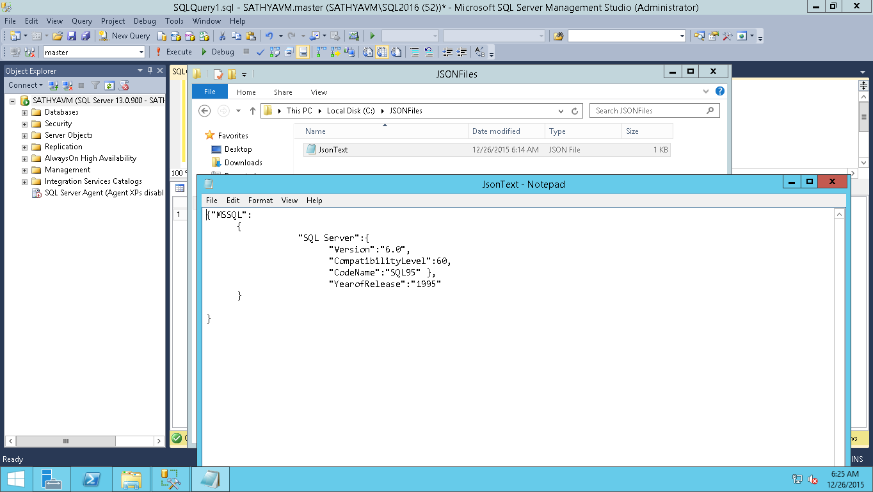Open File Explorer from the taskbar

click(x=131, y=479)
